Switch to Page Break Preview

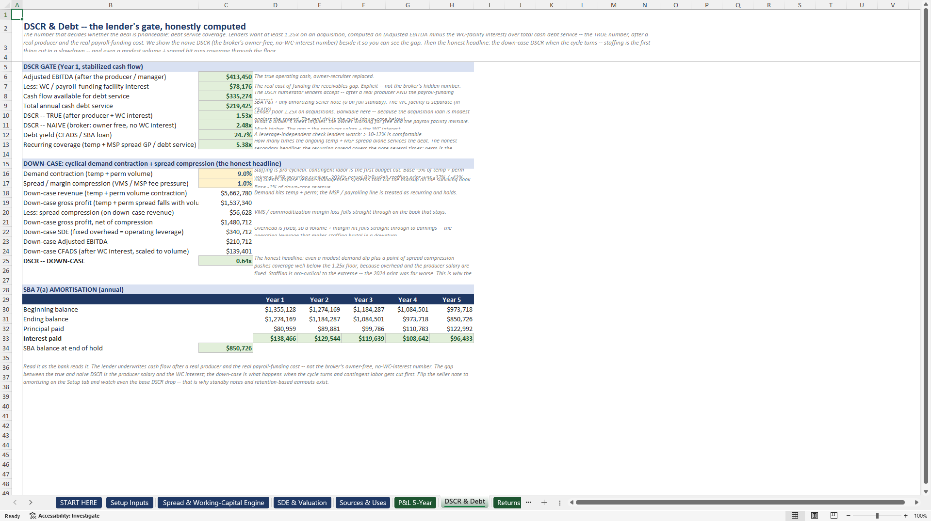click(x=833, y=516)
